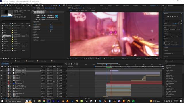Step to next frame in Preview panel
The image size is (184, 103).
[175, 17]
